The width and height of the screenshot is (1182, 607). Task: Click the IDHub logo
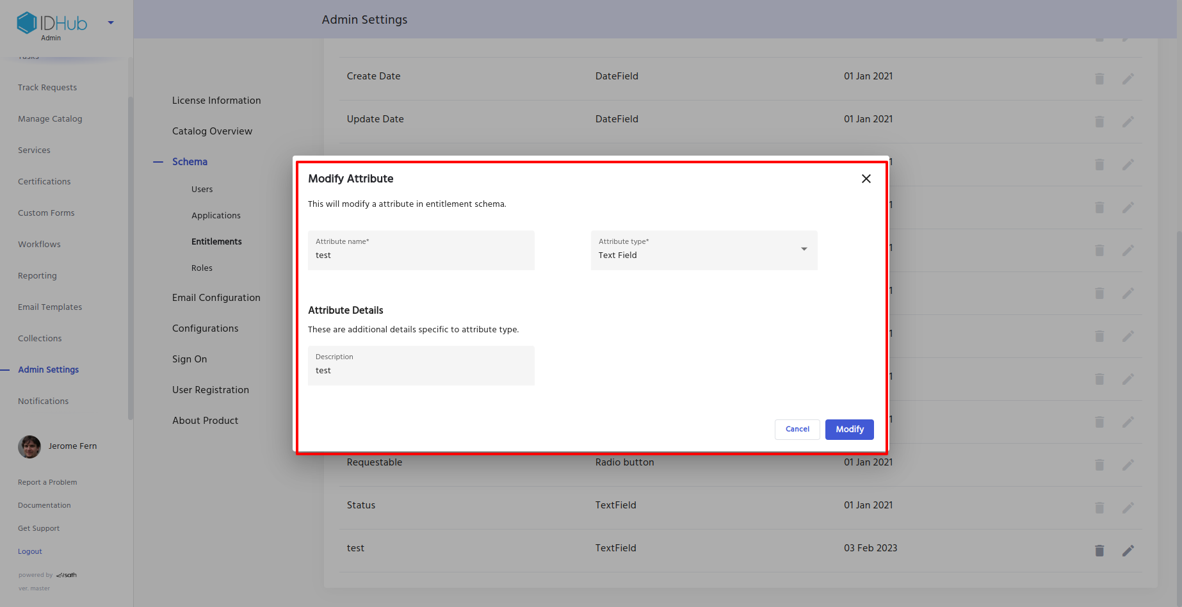coord(52,24)
